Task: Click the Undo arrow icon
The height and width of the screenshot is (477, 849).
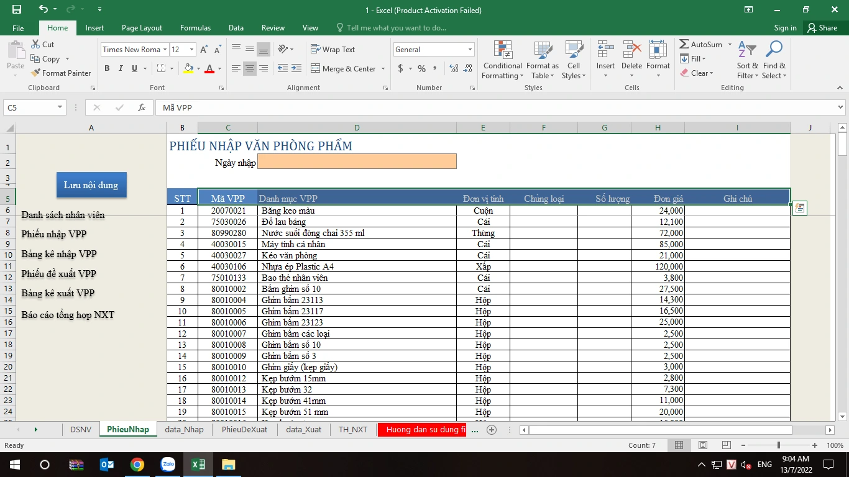Action: tap(43, 10)
